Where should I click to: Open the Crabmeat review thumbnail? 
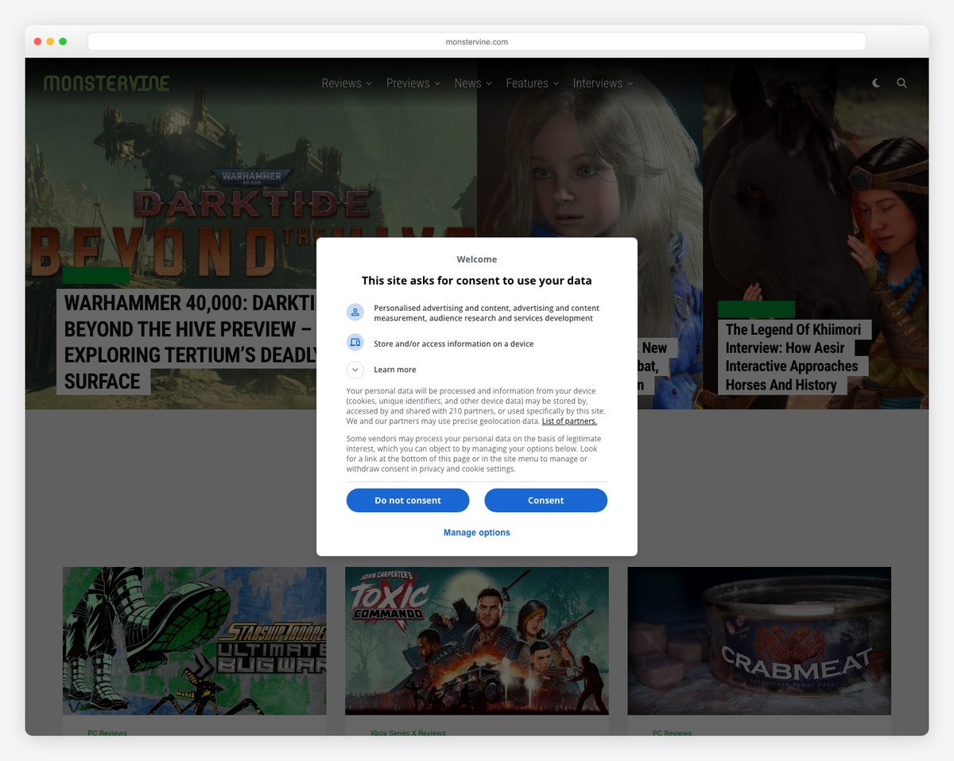tap(758, 640)
